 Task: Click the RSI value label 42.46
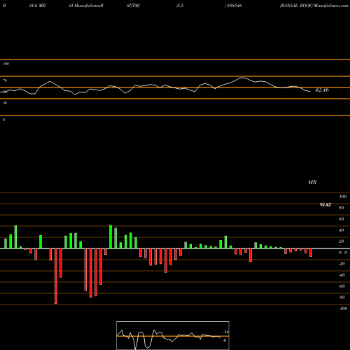point(322,90)
